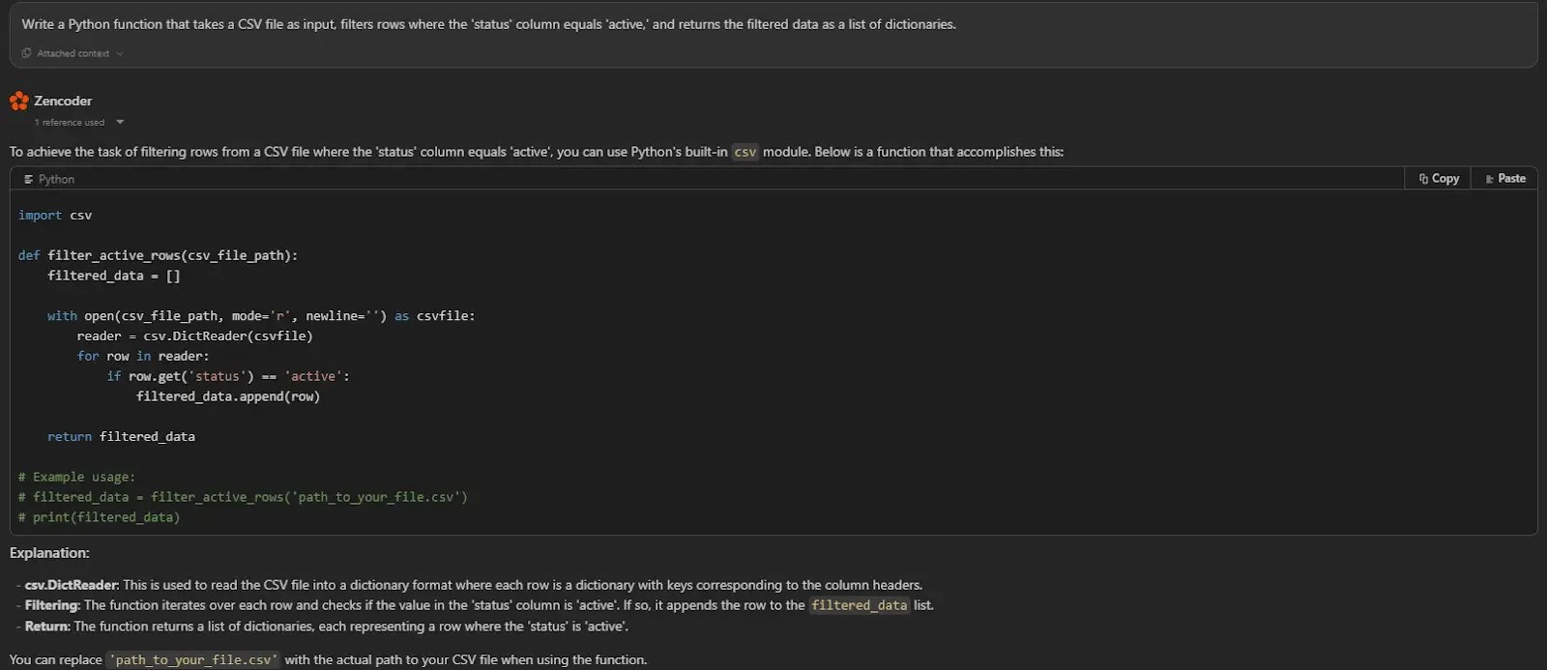The height and width of the screenshot is (670, 1547).
Task: Click the "if row.get('status')" line
Action: (228, 376)
